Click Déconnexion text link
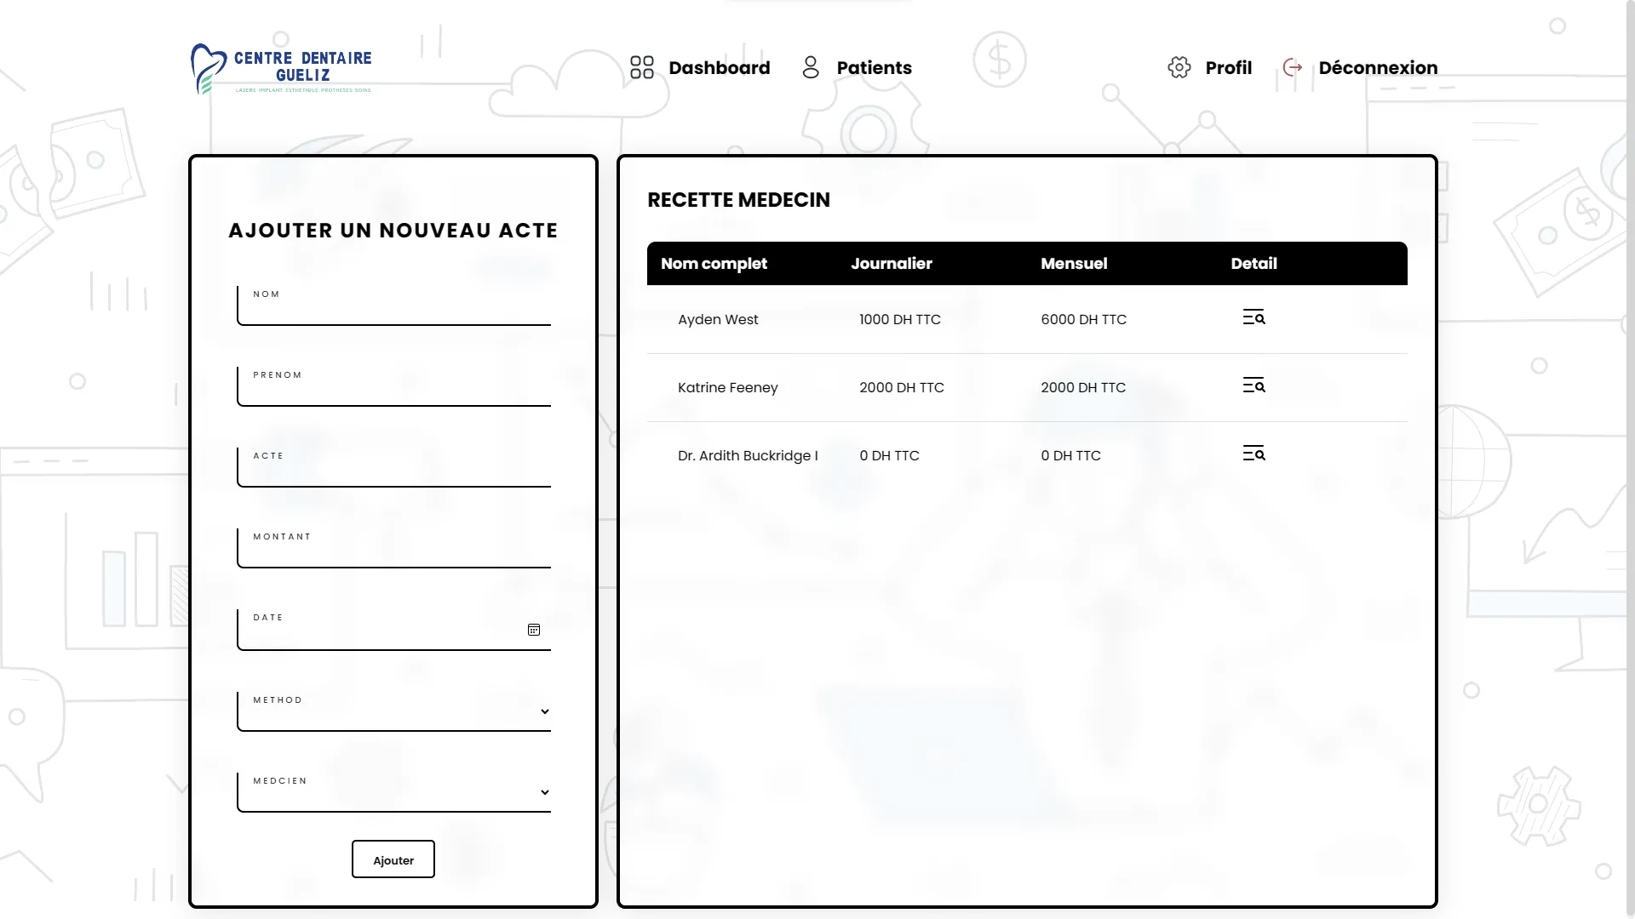1635x919 pixels. point(1377,67)
